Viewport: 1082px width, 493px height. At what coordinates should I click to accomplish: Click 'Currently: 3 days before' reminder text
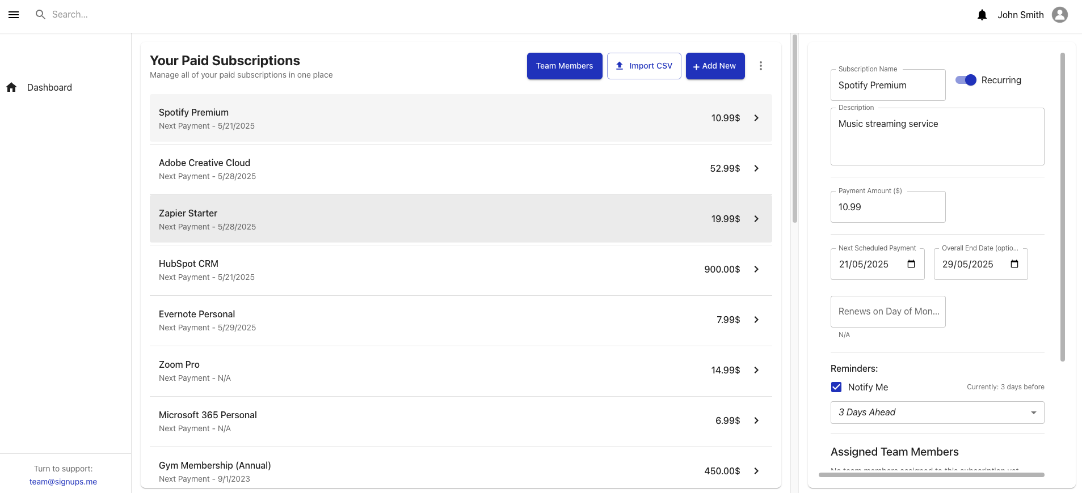1005,387
